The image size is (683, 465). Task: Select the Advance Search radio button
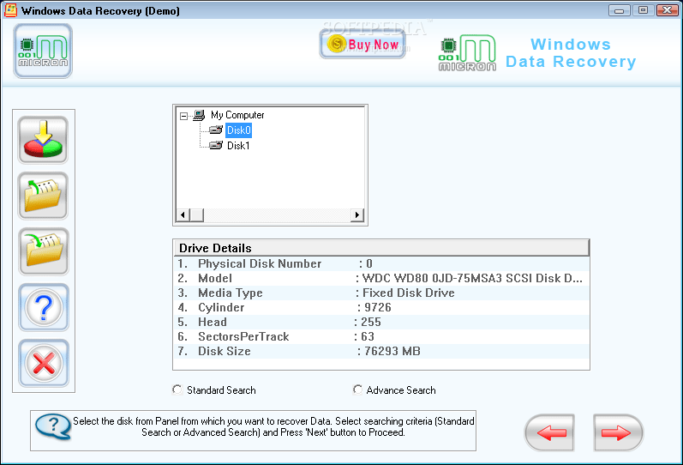pyautogui.click(x=357, y=390)
